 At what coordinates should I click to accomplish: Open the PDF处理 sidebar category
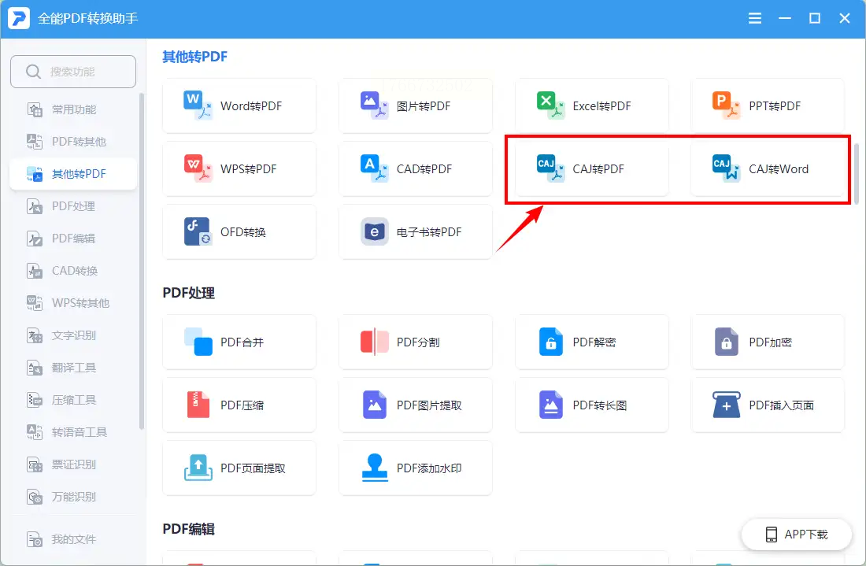tap(73, 206)
